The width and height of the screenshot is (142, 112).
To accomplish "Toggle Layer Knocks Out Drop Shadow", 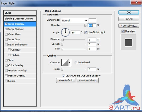I will (x=63, y=76).
